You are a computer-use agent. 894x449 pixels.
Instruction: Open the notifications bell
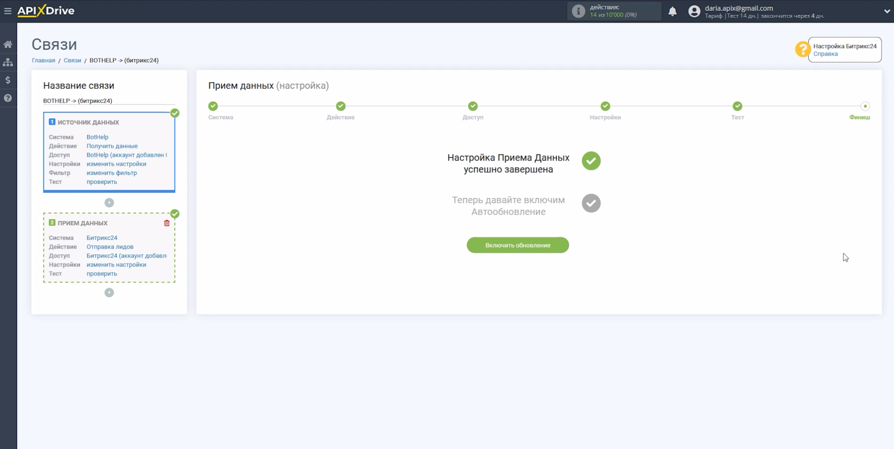coord(672,11)
